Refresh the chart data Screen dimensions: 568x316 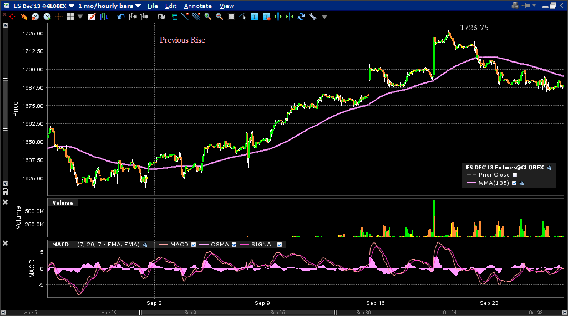[301, 17]
